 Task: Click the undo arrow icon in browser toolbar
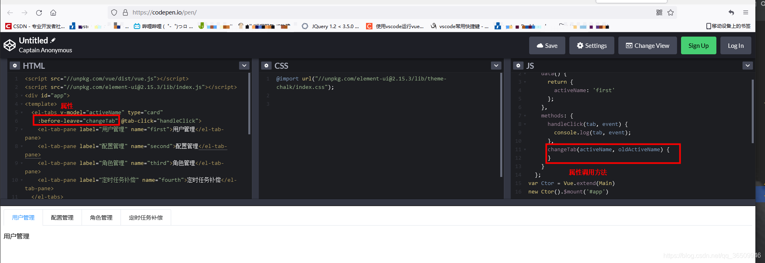point(731,12)
